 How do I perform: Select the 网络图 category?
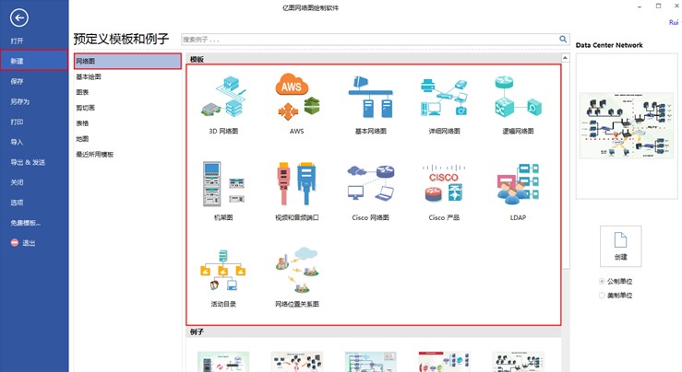(x=127, y=61)
